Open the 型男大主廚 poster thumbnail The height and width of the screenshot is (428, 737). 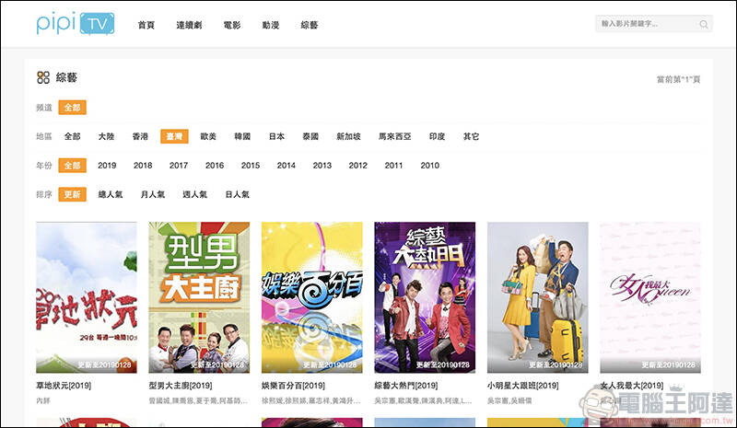199,297
